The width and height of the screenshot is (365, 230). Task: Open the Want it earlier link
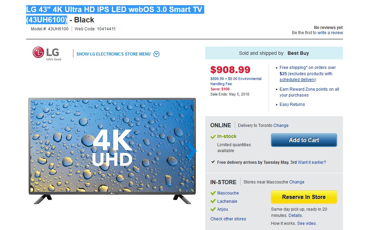tap(312, 162)
